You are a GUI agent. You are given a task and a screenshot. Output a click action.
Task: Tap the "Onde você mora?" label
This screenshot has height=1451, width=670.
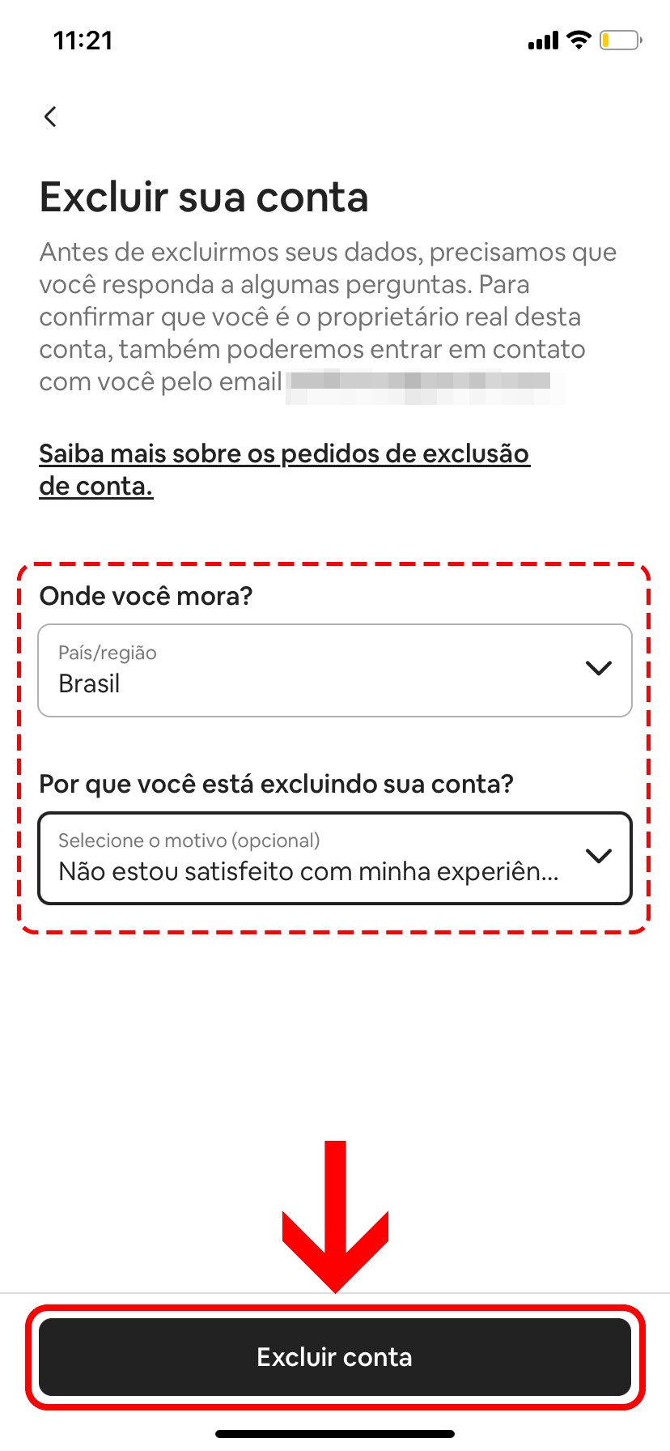(x=146, y=596)
